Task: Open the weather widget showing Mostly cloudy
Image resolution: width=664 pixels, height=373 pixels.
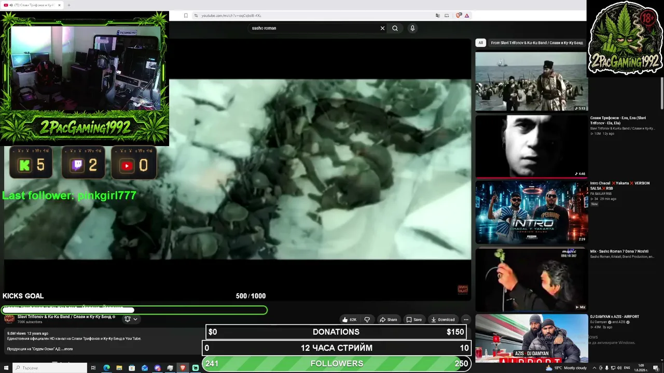Action: click(566, 368)
